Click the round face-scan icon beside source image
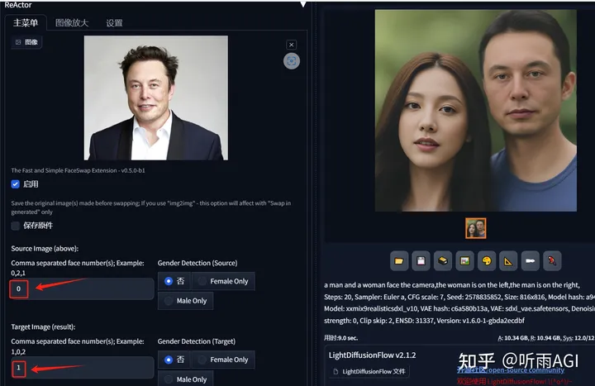 point(292,61)
